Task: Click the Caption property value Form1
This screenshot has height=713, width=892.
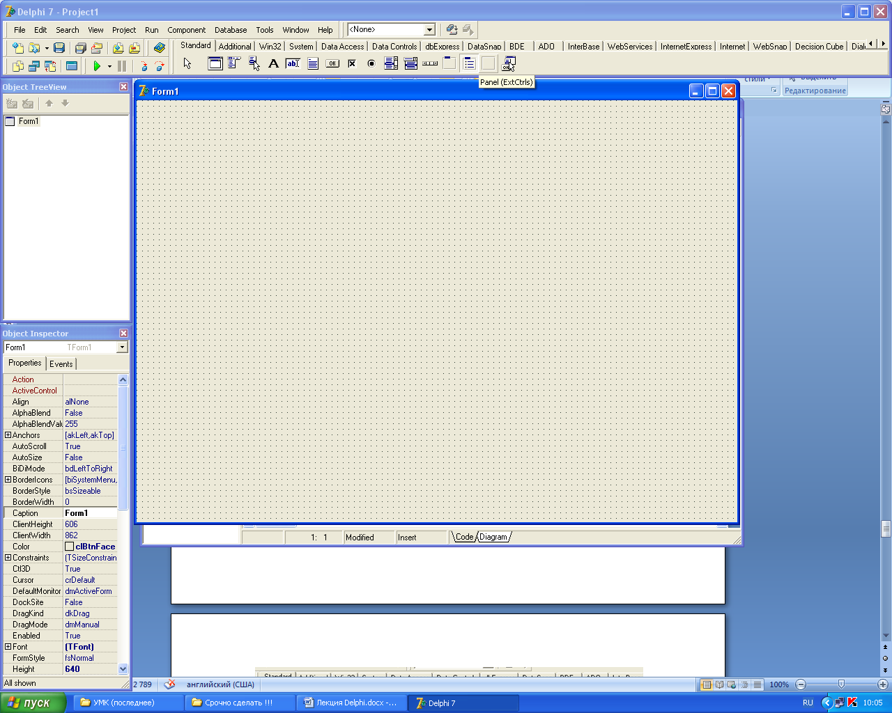Action: [90, 513]
